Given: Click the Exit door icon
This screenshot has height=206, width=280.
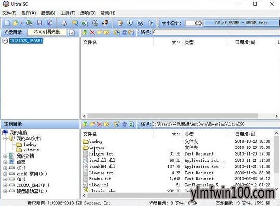Looking at the screenshot, I should pos(151,23).
